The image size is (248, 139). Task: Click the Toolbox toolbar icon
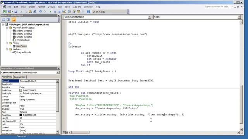(83, 12)
